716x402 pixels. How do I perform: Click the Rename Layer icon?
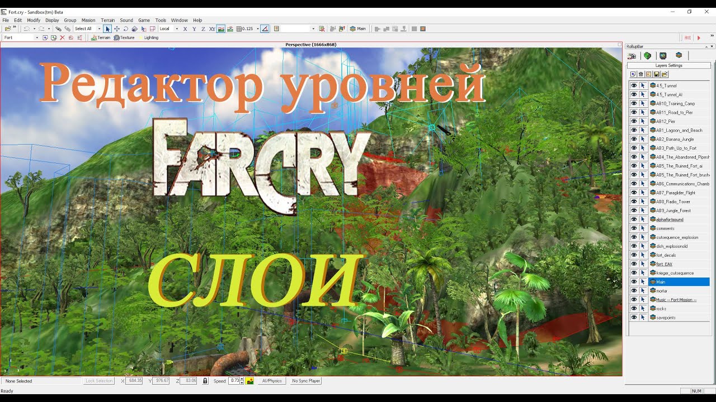coord(649,74)
